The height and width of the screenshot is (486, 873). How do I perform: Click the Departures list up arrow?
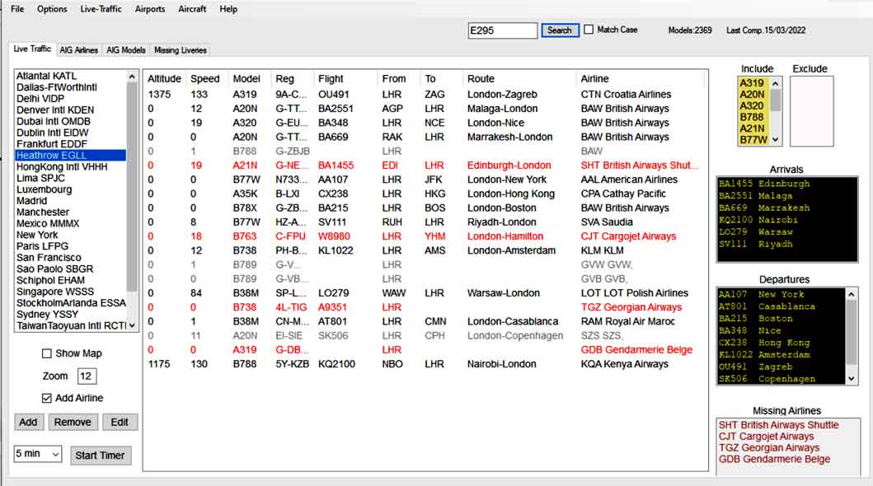[x=852, y=294]
